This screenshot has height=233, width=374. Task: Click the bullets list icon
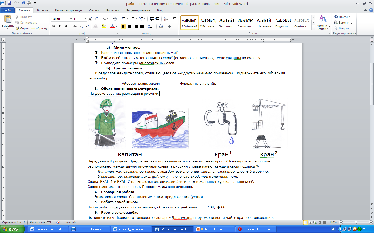pos(124,19)
